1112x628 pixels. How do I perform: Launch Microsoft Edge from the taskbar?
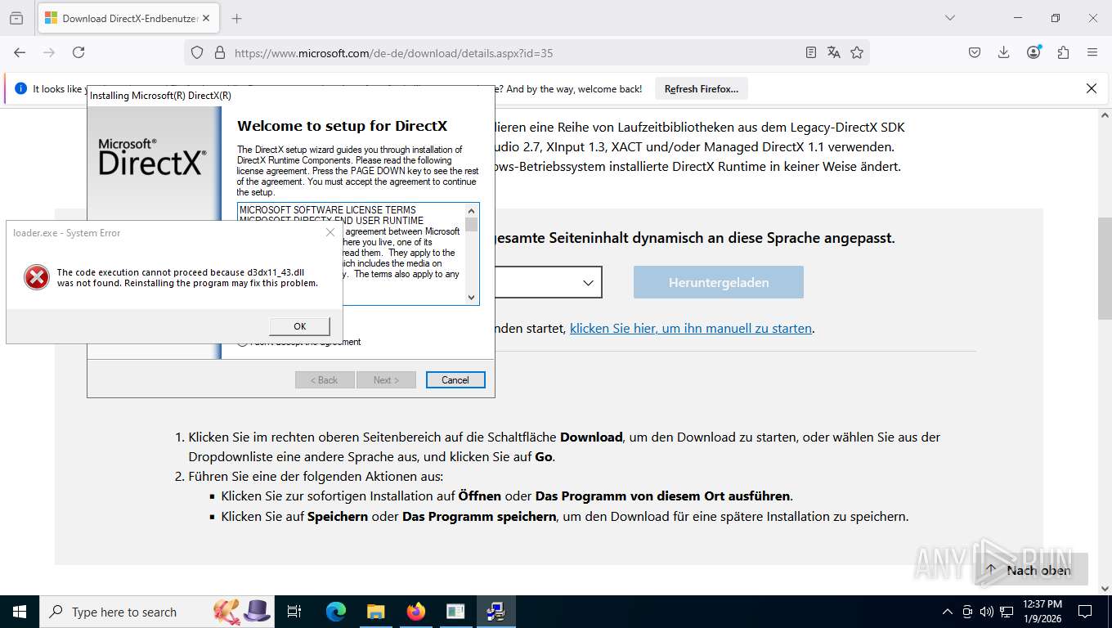click(336, 612)
